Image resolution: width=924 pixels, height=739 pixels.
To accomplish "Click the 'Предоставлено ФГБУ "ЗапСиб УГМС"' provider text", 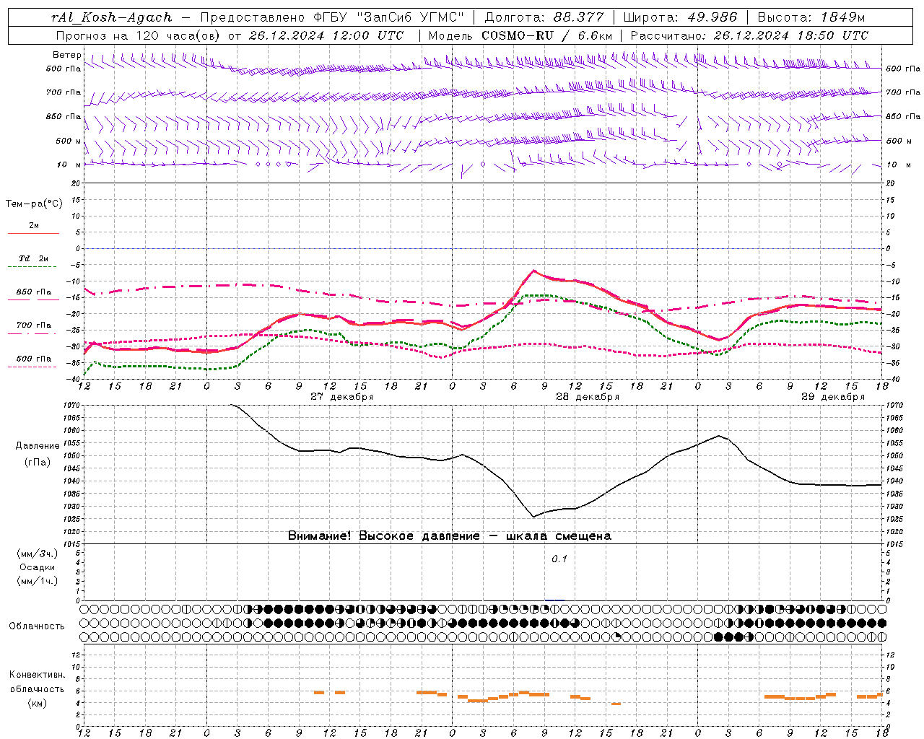I will 332,17.
